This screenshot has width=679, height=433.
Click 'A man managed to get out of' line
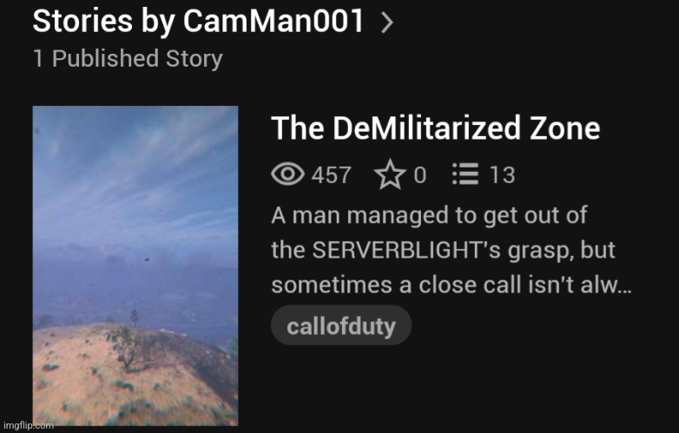[x=429, y=216]
